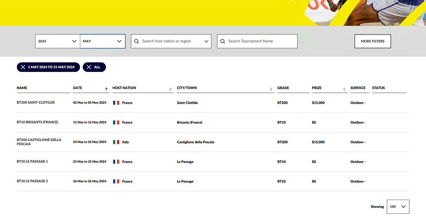Remove the 1 May to 31 May 2024 date filter
Screen dimensions: 426x223
23,67
